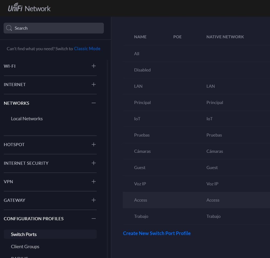Expand the INTERNET SECURITY section
Screen dimensions: 270x258
click(x=94, y=163)
